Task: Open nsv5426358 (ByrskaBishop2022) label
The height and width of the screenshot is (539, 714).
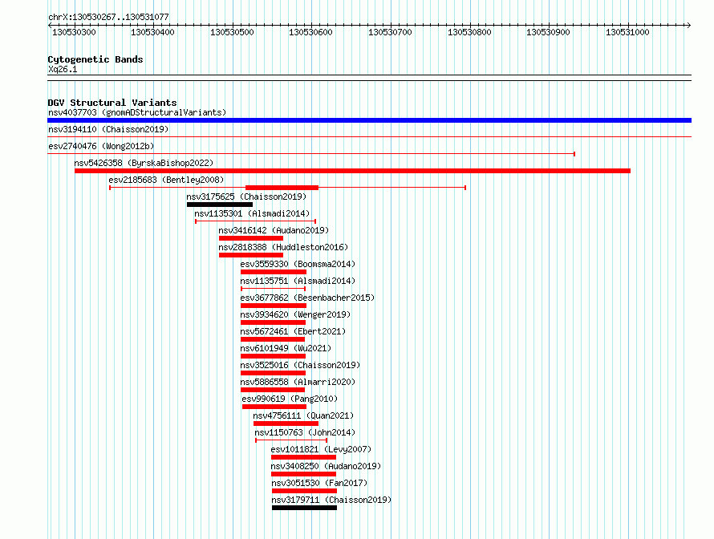Action: coord(144,163)
